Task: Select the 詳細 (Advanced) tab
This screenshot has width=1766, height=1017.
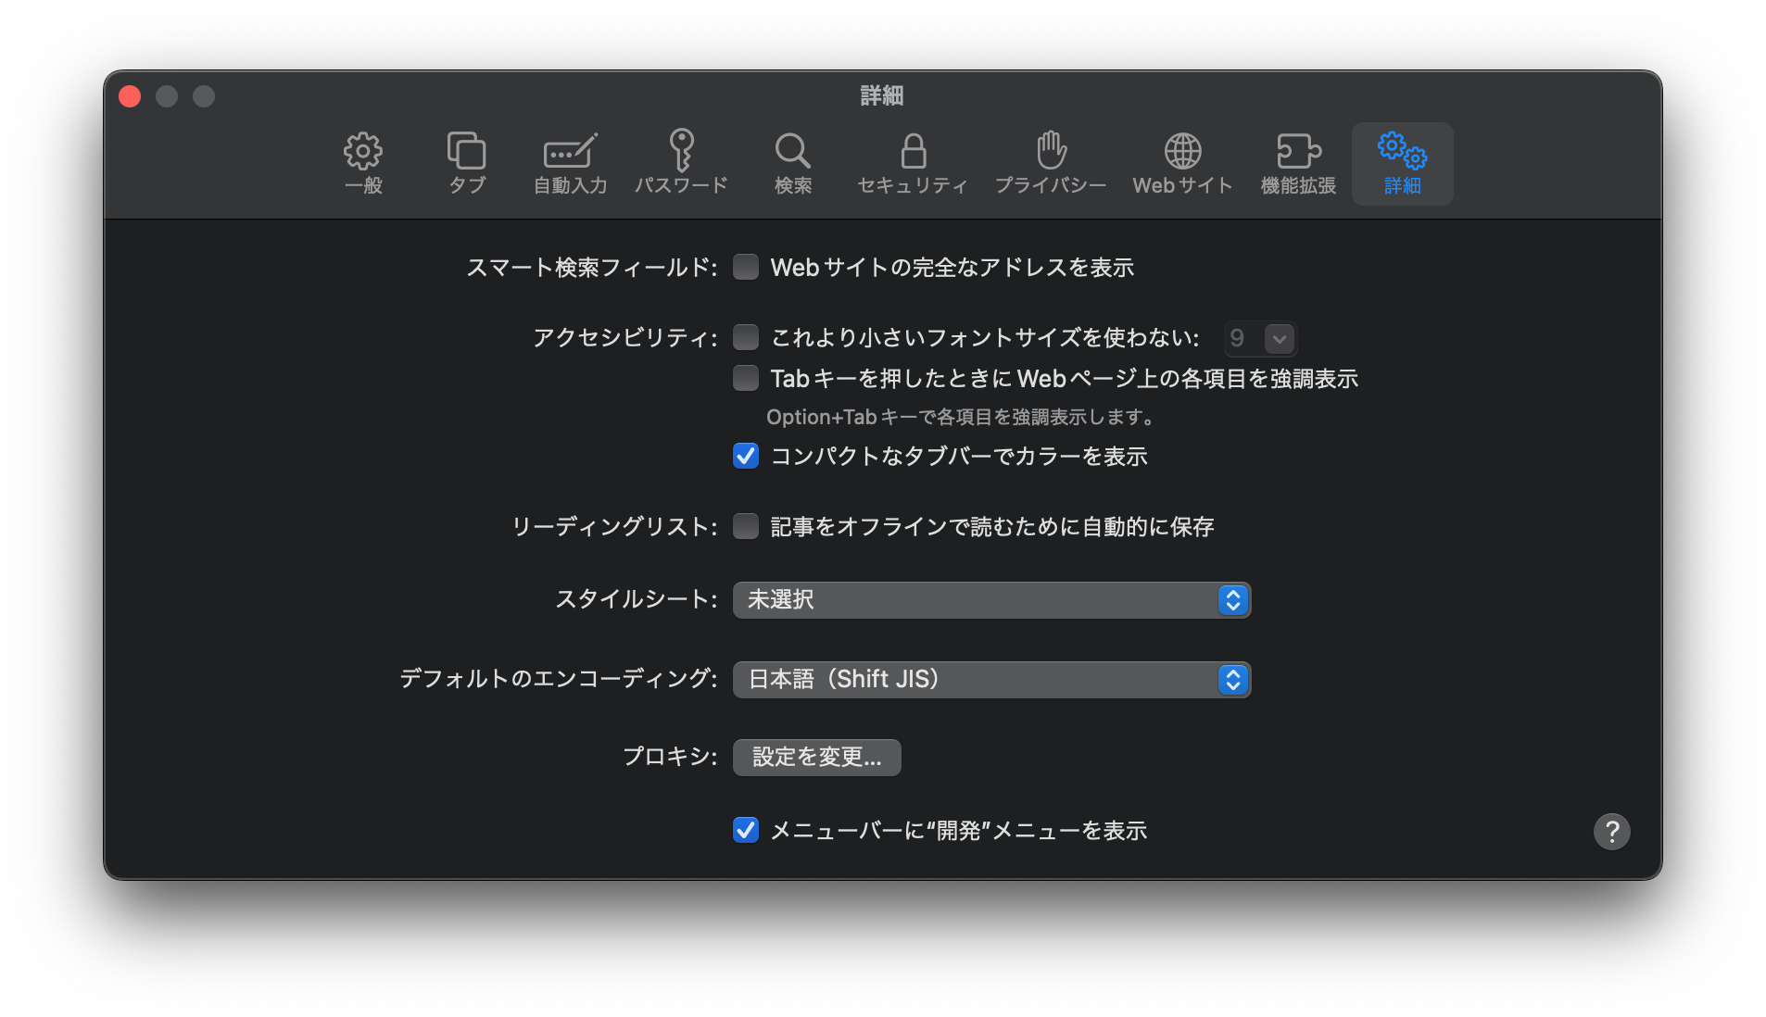Action: (1402, 162)
